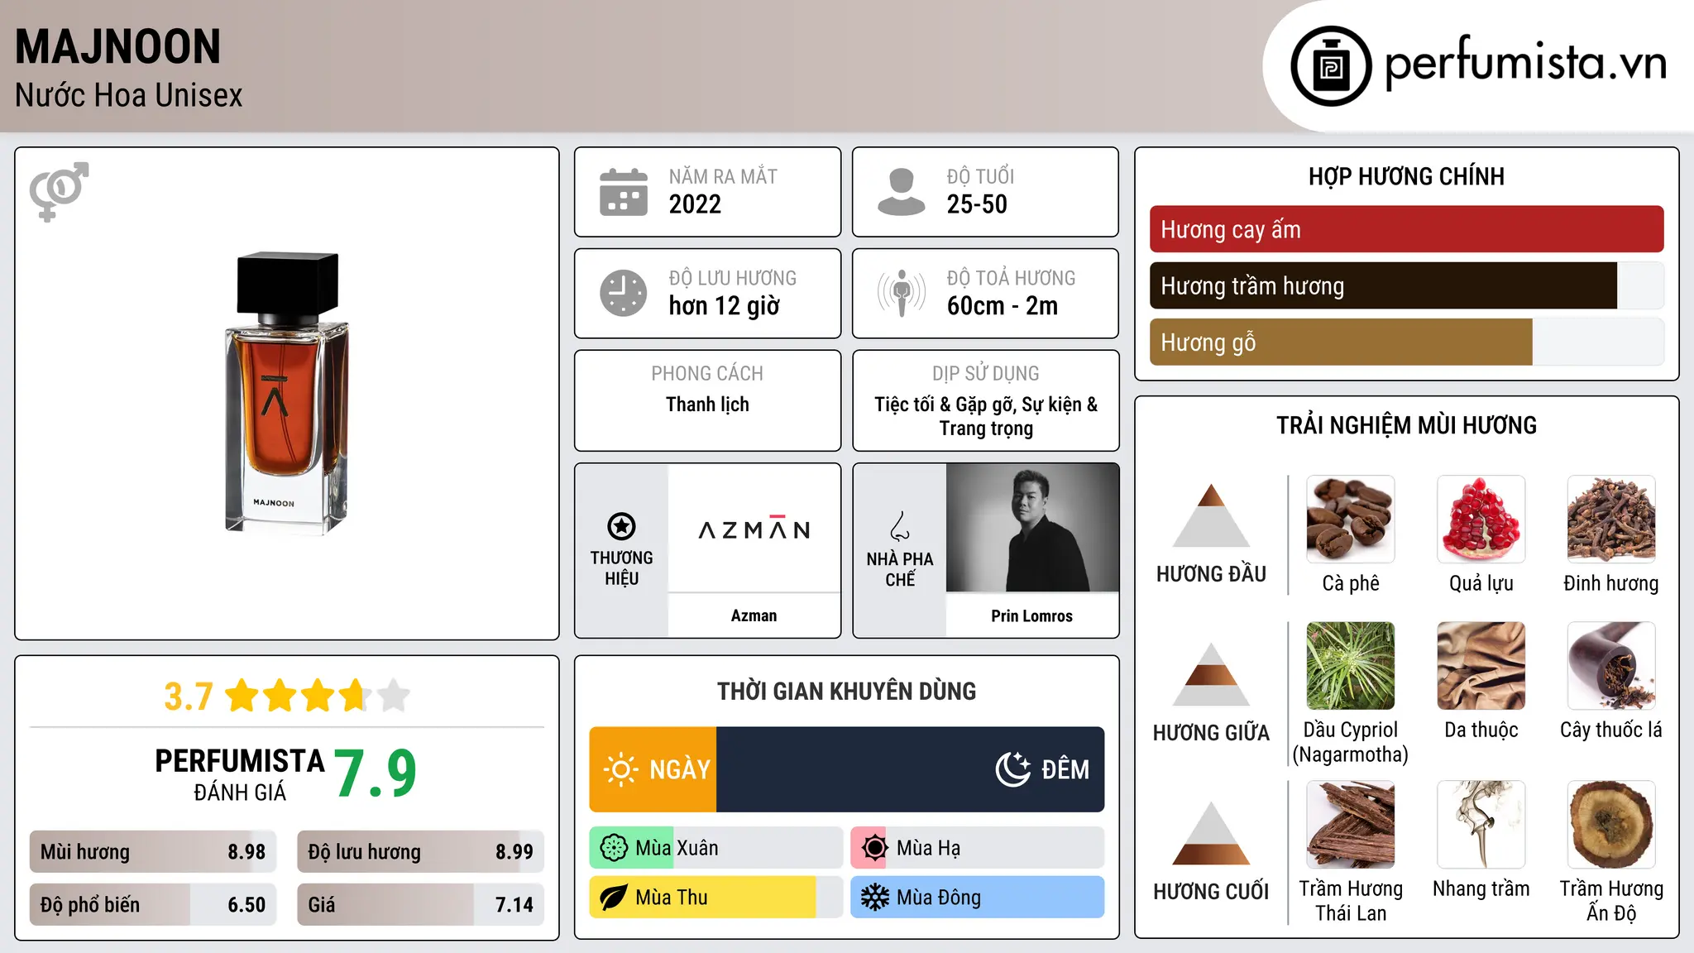The height and width of the screenshot is (953, 1694).
Task: Click the nose icon above Nhà pha chế
Action: (900, 526)
